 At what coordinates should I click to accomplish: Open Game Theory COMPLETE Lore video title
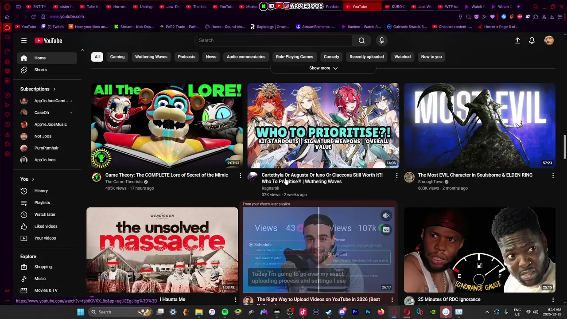[167, 175]
